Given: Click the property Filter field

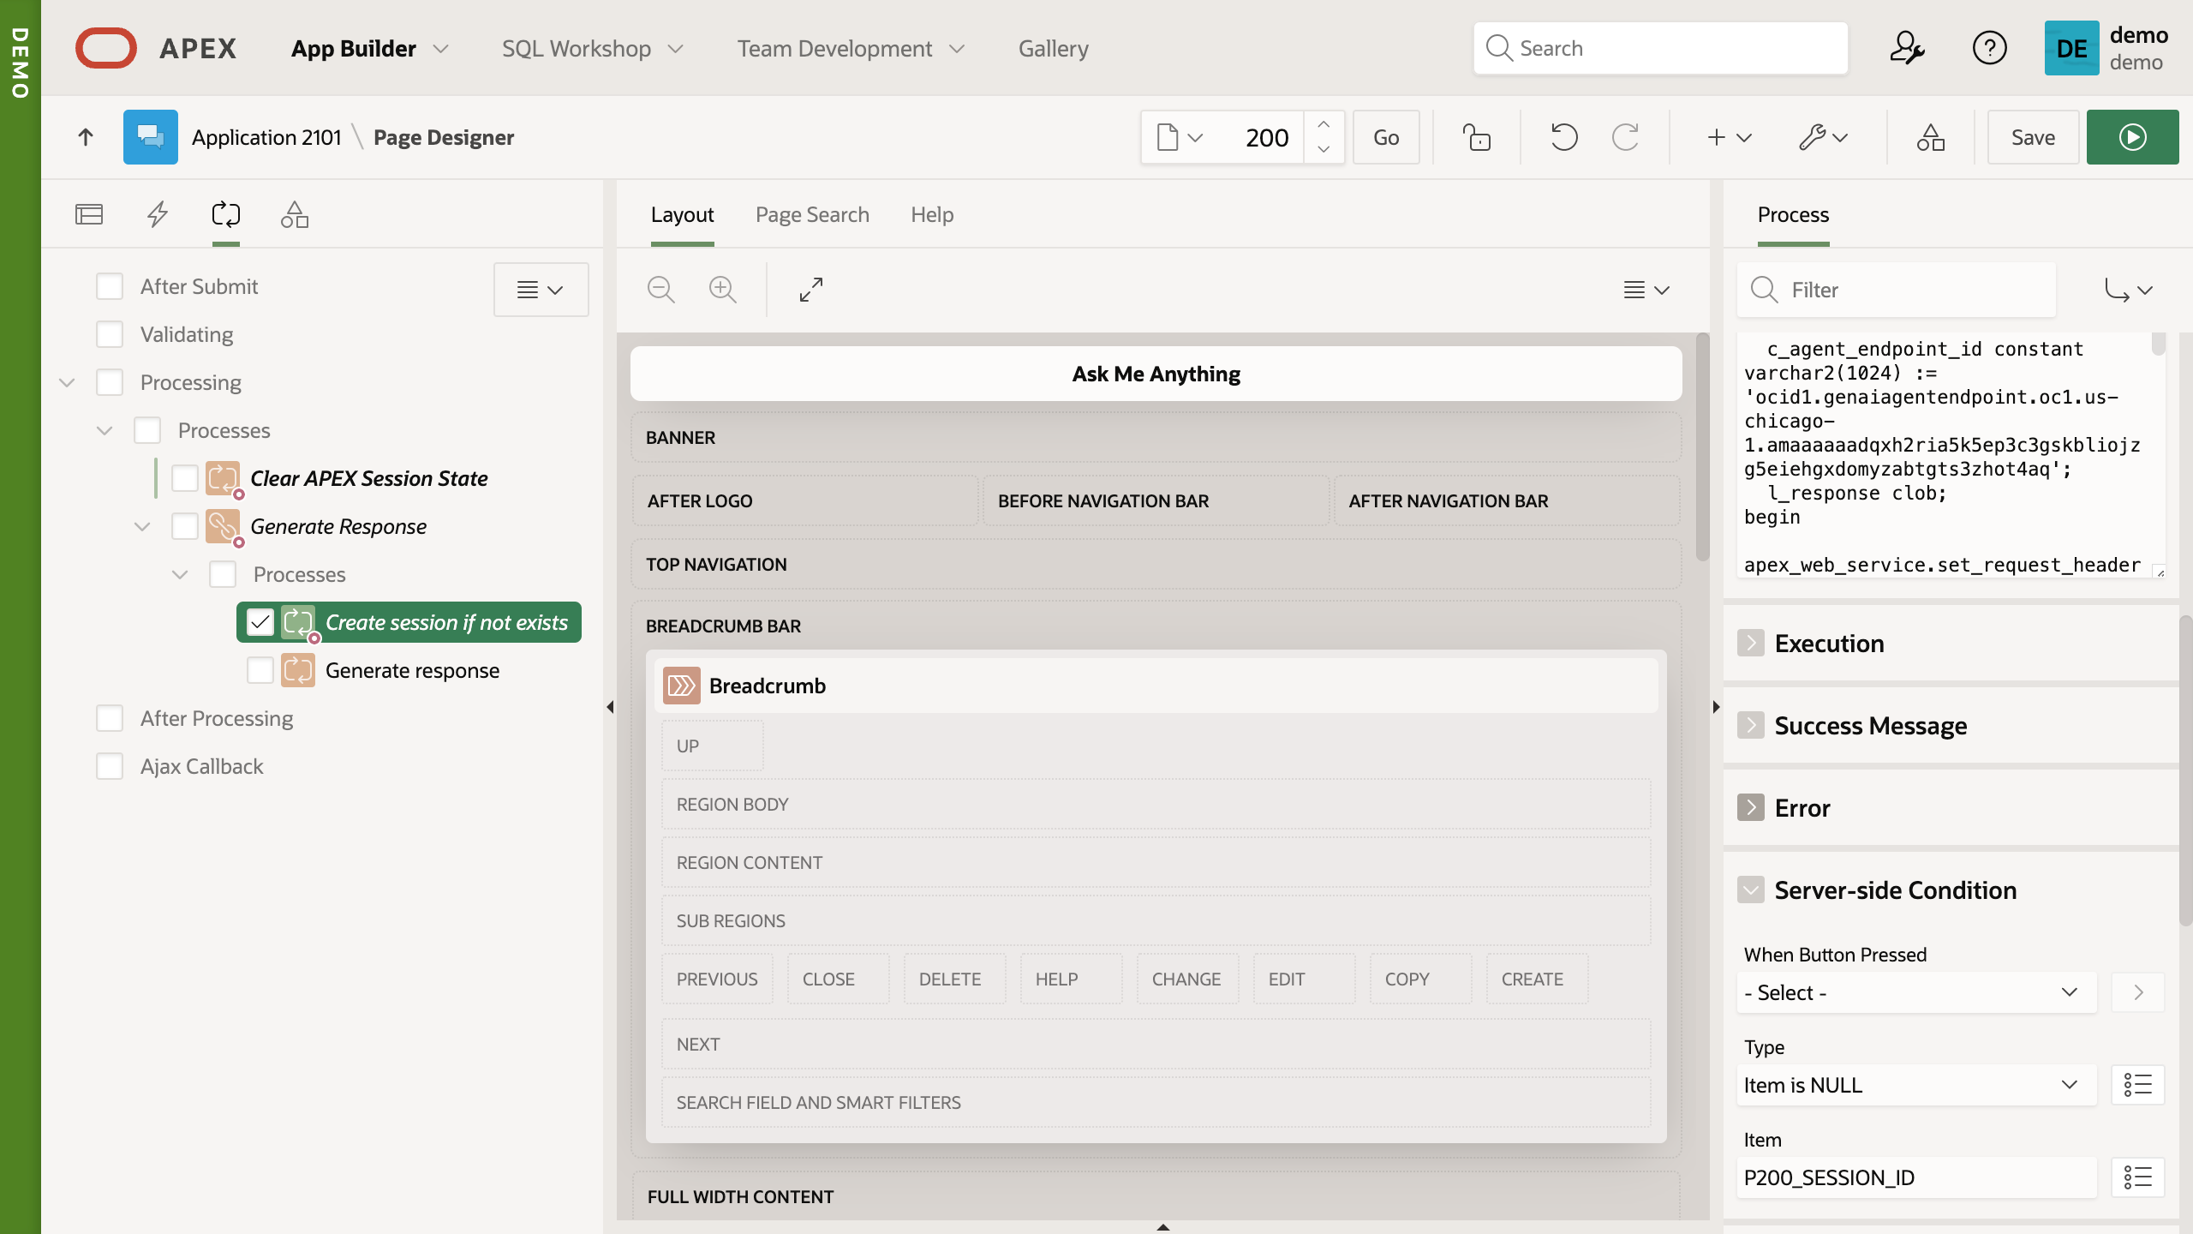Looking at the screenshot, I should pyautogui.click(x=1897, y=290).
